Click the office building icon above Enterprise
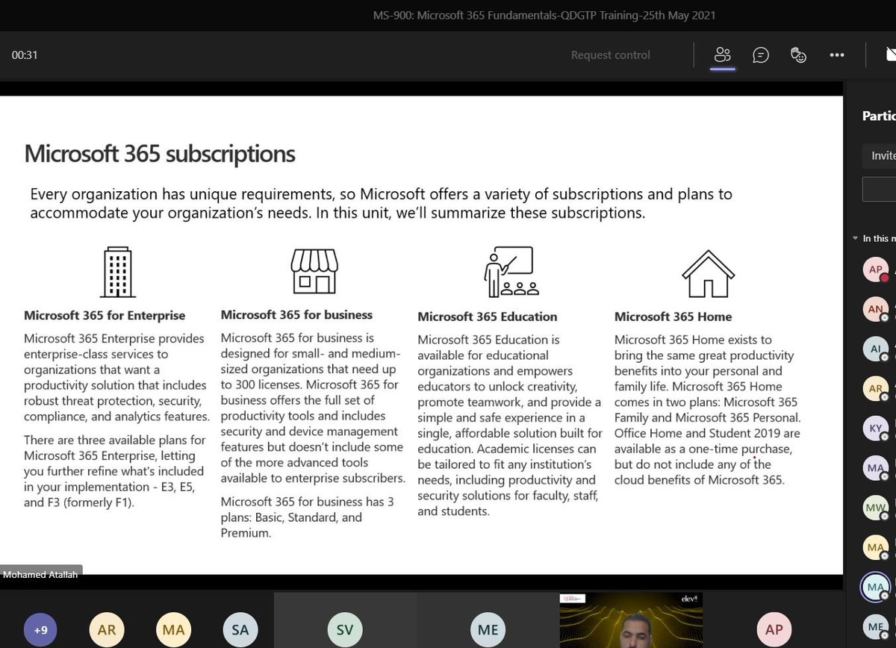Image resolution: width=896 pixels, height=648 pixels. tap(117, 272)
